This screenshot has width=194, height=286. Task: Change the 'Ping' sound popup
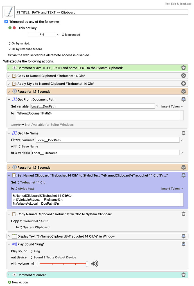35,251
